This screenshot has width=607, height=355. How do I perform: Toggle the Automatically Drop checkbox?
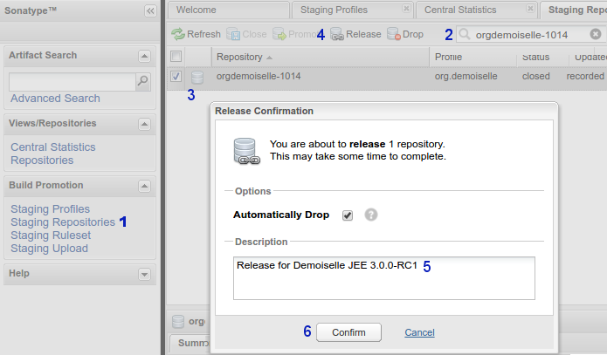point(348,215)
